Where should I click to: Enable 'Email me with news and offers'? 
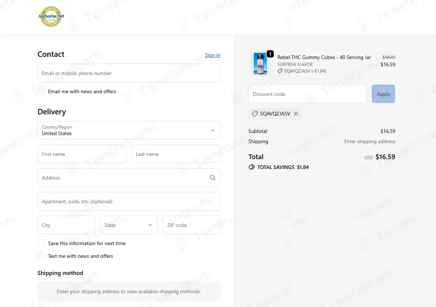[x=41, y=91]
